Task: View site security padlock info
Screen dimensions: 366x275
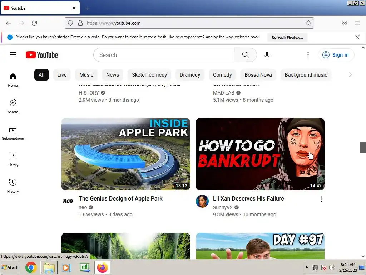Action: click(x=80, y=23)
